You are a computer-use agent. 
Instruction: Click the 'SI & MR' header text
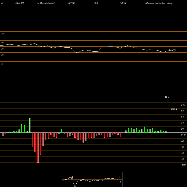click(20, 3)
